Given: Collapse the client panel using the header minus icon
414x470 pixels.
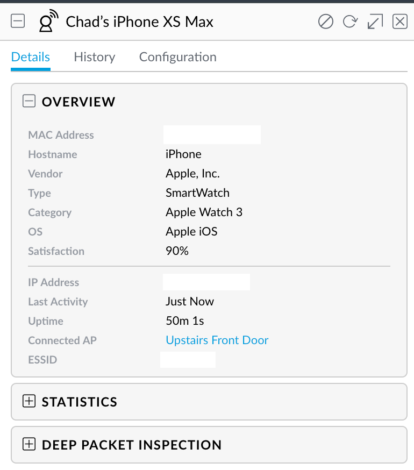Looking at the screenshot, I should (18, 22).
